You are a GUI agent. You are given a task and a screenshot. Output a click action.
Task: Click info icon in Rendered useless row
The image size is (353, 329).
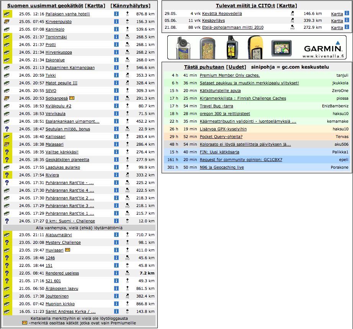tap(116, 273)
